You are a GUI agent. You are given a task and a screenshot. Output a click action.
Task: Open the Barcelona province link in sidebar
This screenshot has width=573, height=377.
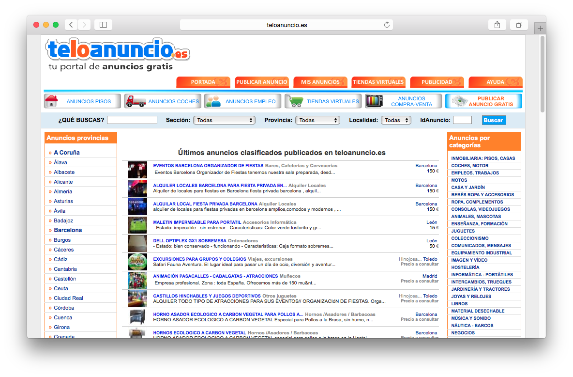(x=68, y=230)
